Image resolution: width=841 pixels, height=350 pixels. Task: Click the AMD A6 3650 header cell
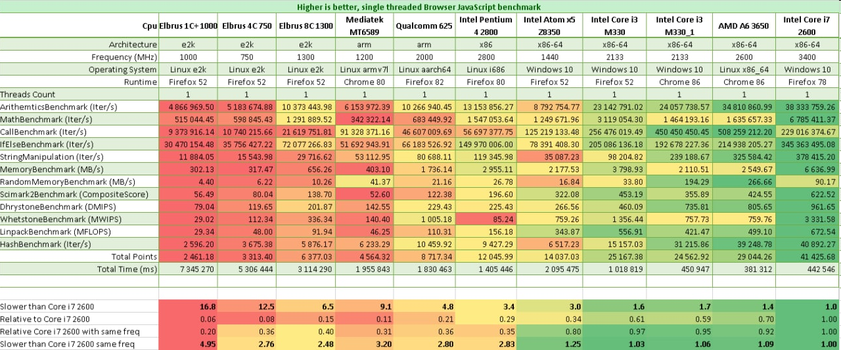tap(744, 26)
